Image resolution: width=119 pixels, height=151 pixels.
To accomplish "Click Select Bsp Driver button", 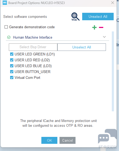I will [x=33, y=47].
